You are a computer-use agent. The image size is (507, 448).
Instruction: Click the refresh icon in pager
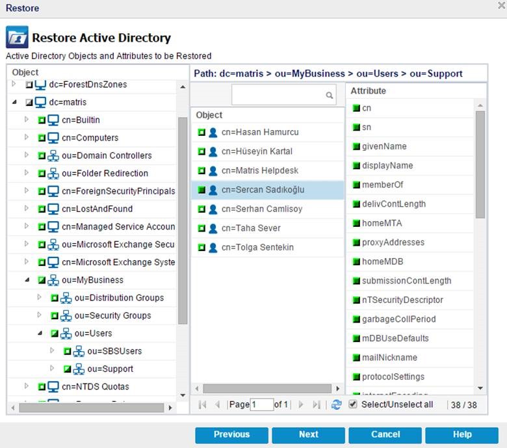(x=336, y=404)
